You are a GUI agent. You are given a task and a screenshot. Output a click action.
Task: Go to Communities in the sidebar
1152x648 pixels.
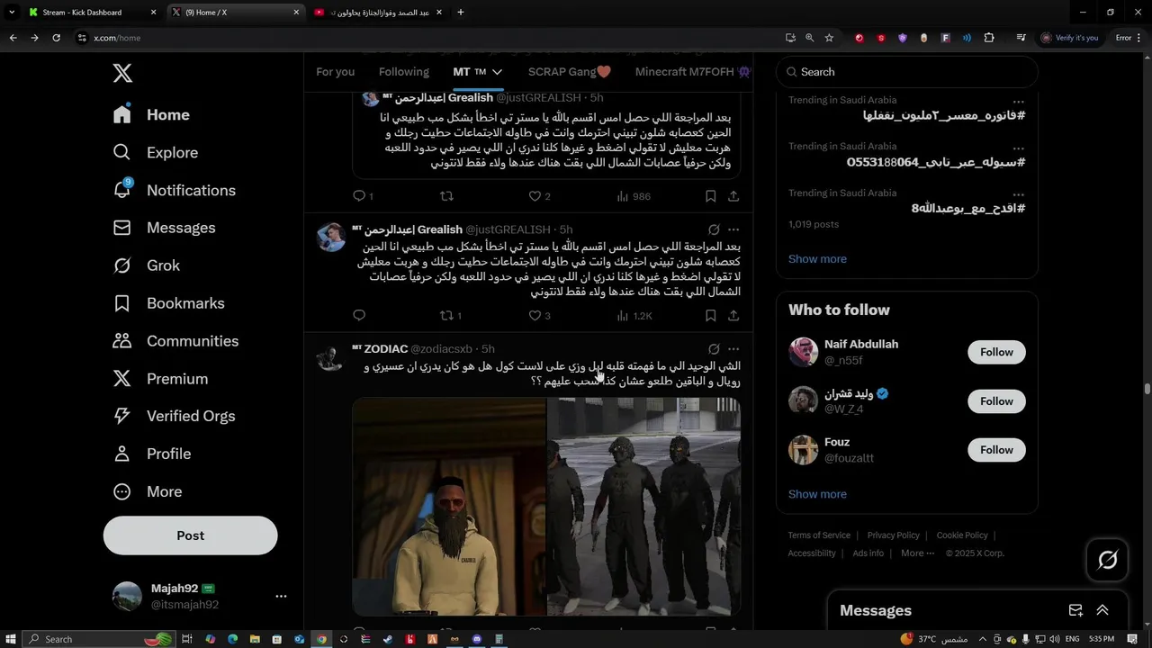175,341
